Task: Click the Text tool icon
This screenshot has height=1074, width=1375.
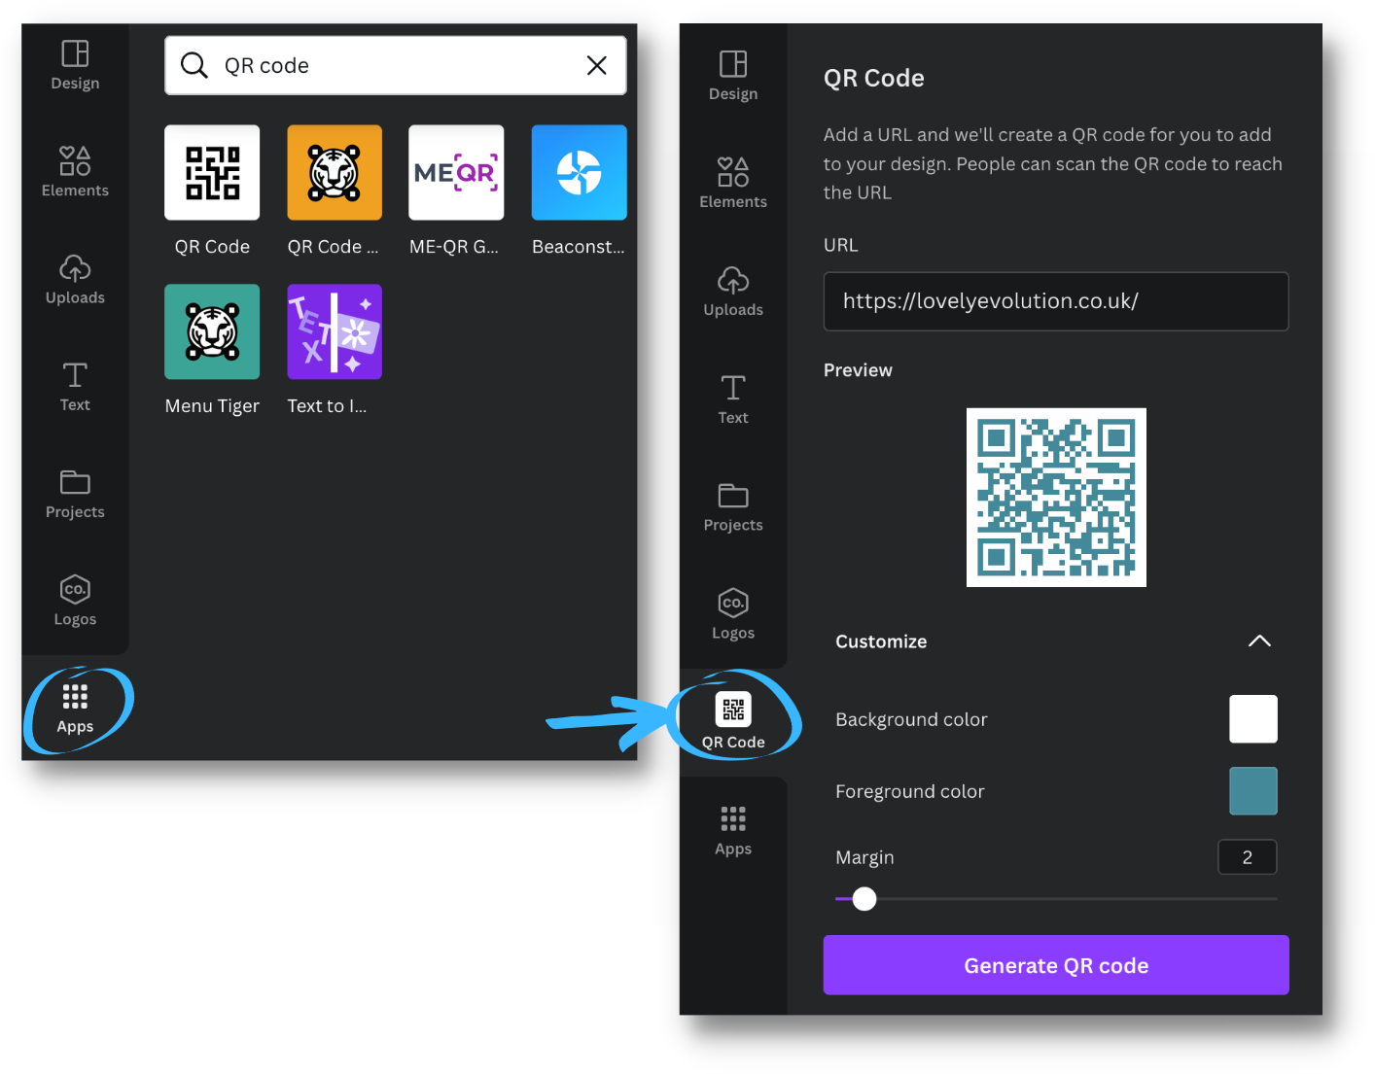Action: [74, 387]
